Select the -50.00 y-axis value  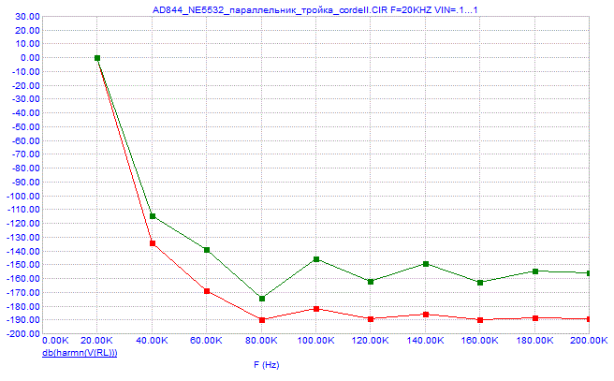pos(25,127)
